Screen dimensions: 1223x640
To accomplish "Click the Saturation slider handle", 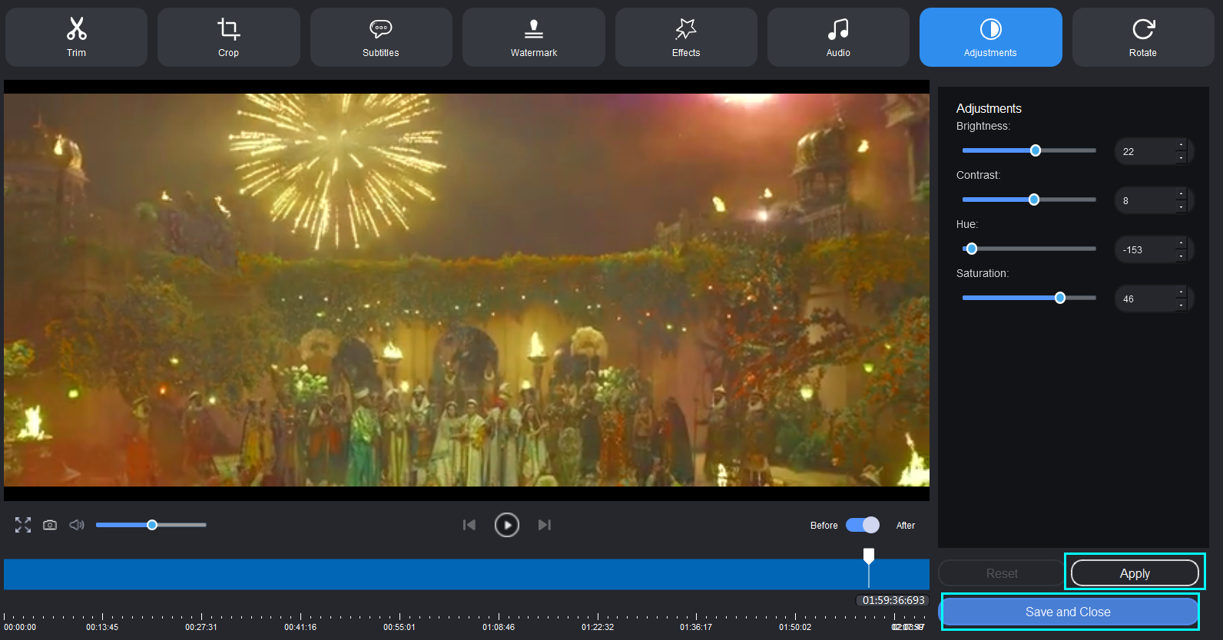I will (x=1060, y=298).
